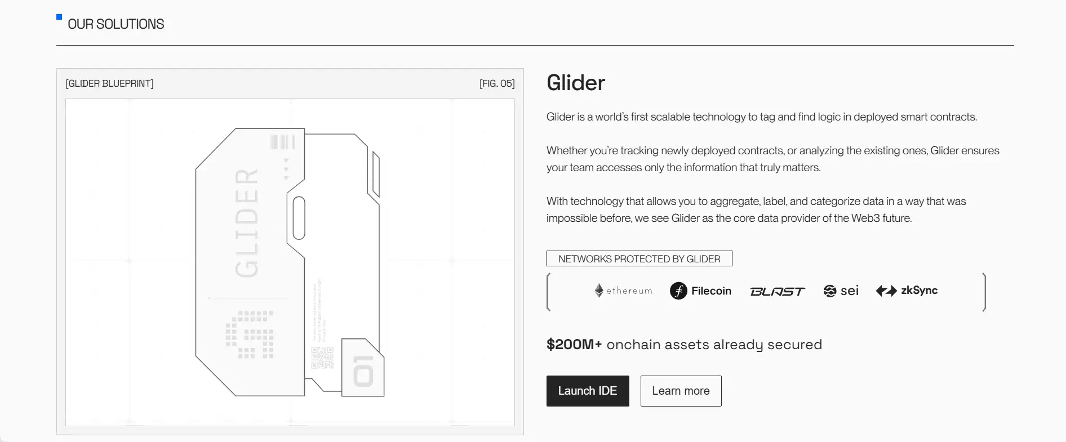Click the blue square beside Our Solutions
This screenshot has height=442, width=1066.
click(x=59, y=17)
